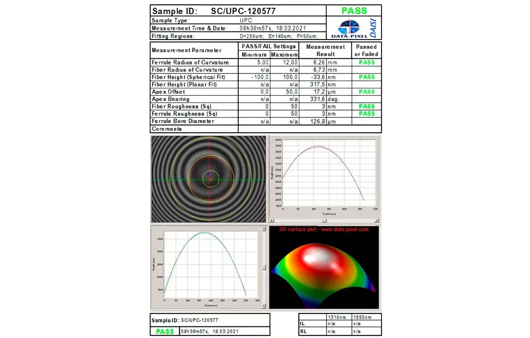Click the Data-Pixel DAISI logo

(x=354, y=28)
